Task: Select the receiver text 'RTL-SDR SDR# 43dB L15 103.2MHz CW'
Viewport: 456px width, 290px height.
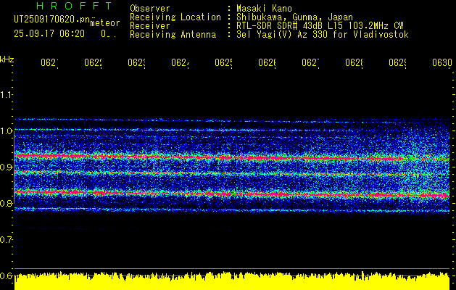Action: pyautogui.click(x=320, y=26)
